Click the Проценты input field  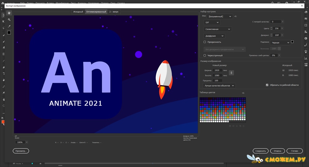pos(217,80)
